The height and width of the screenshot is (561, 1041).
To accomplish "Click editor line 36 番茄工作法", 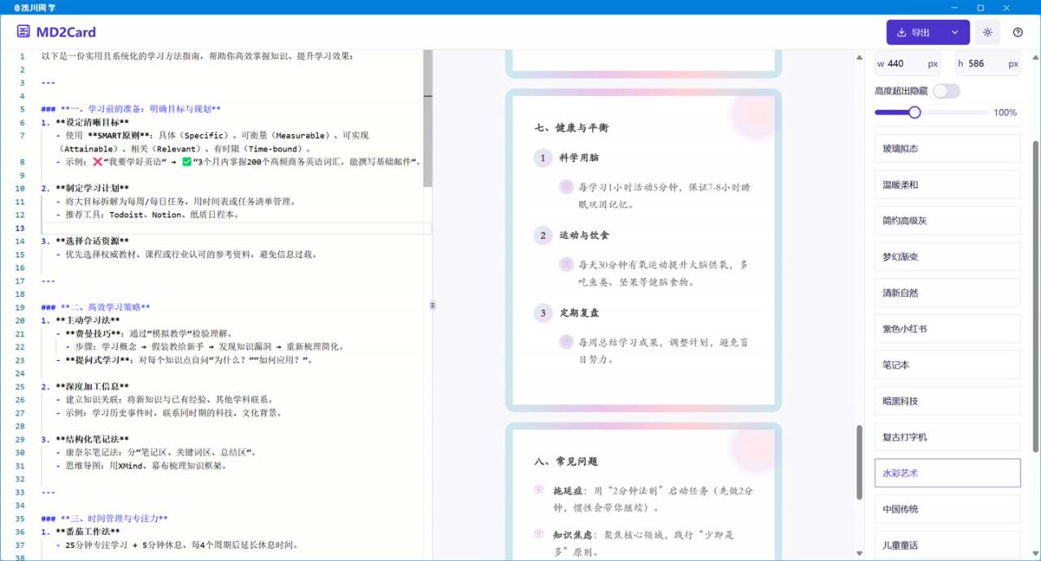I will pos(80,531).
